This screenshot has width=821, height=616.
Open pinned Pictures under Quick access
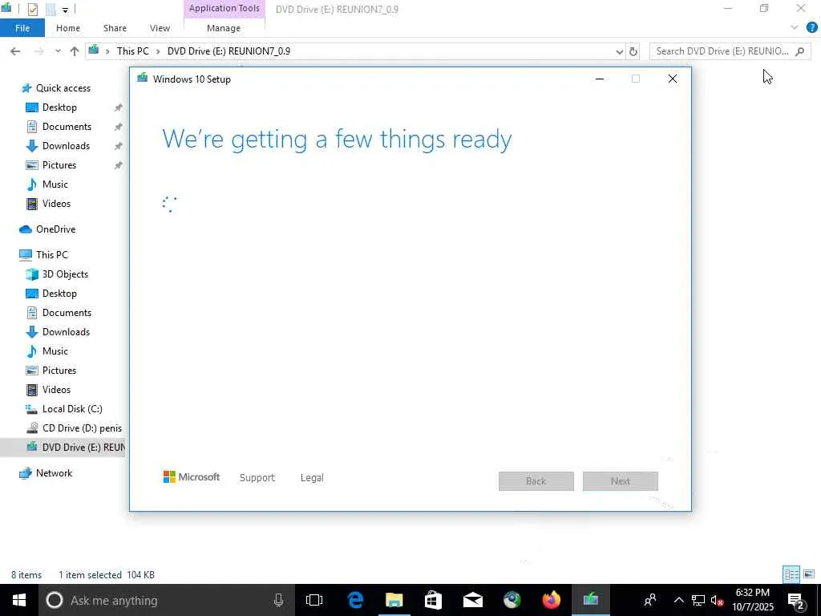tap(59, 165)
